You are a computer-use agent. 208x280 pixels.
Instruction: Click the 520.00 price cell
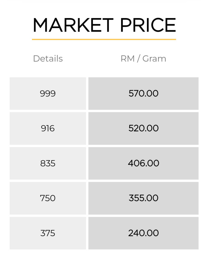143,128
